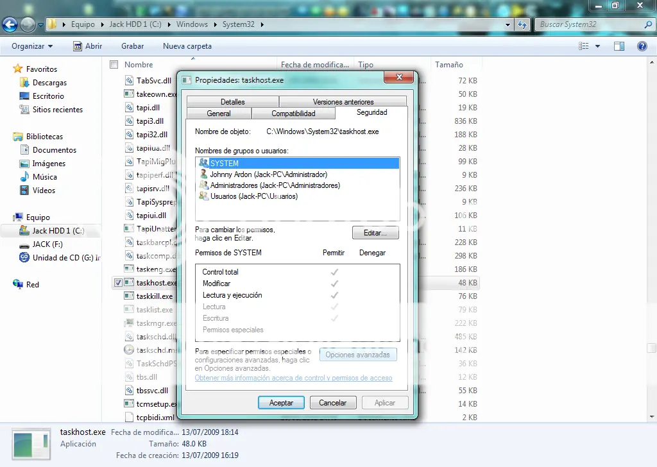Click the taskhost.exe preview thumbnail

pos(31,445)
